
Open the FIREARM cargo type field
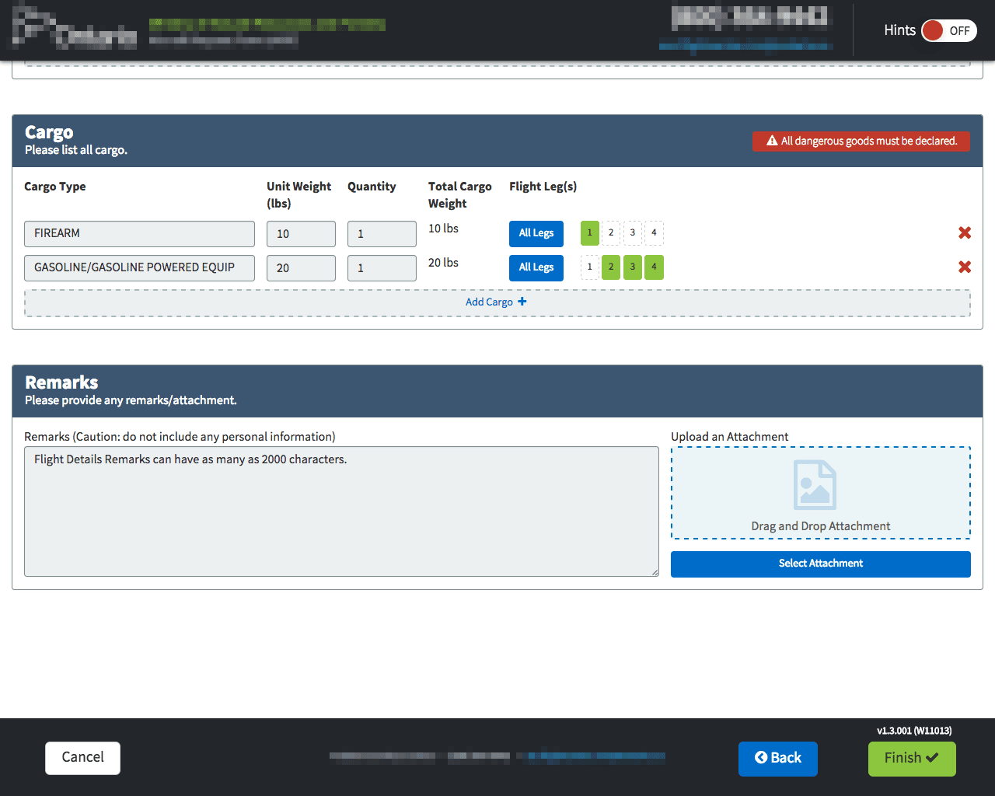pyautogui.click(x=139, y=234)
